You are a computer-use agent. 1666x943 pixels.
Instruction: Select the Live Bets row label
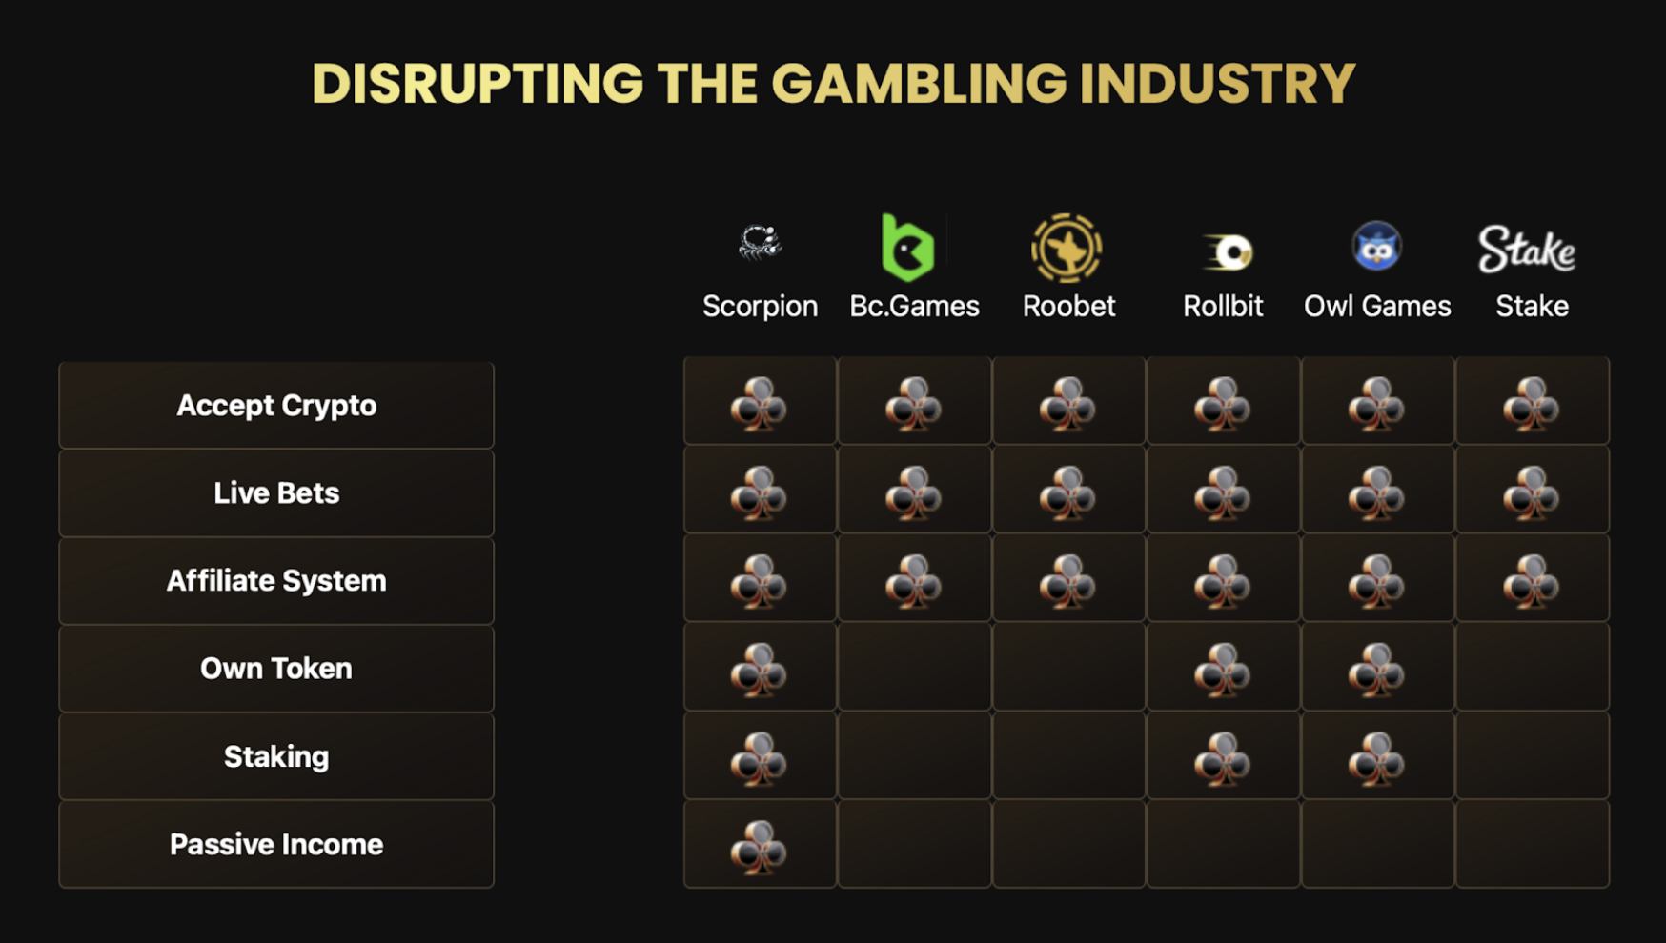point(276,493)
